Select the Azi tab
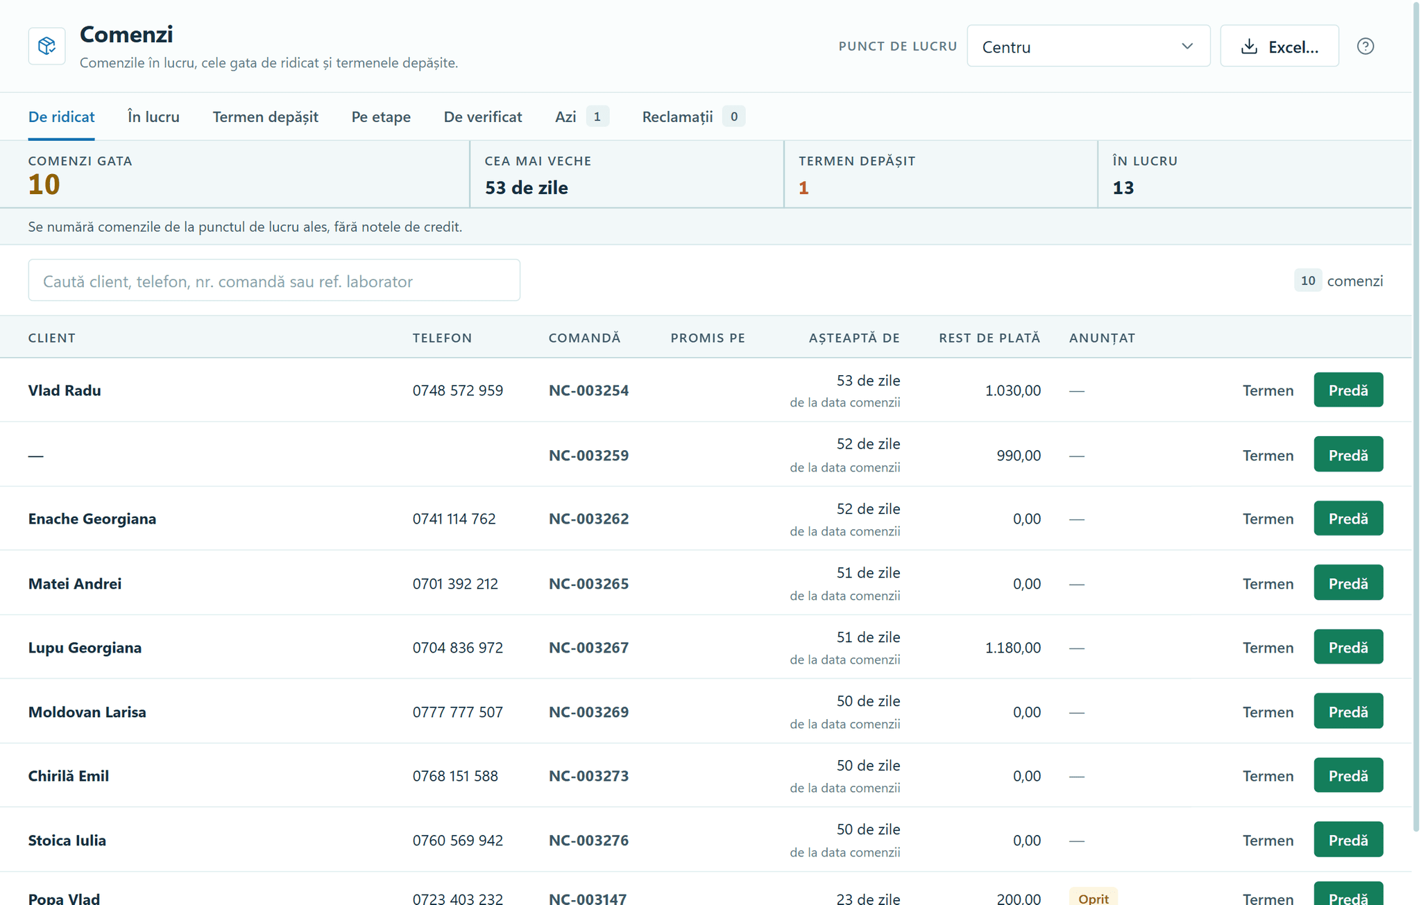This screenshot has width=1421, height=905. (x=581, y=117)
